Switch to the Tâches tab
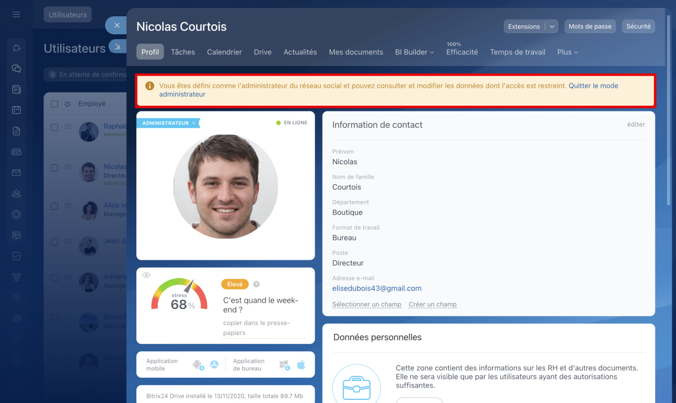 [x=183, y=52]
